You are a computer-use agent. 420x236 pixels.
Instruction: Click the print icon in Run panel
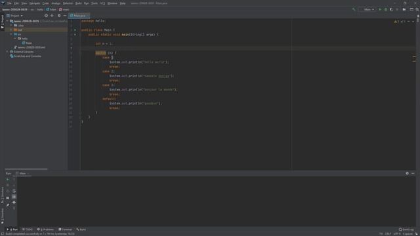14,203
